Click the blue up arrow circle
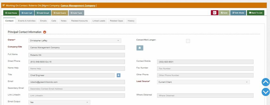The width and height of the screenshot is (270, 105). 266,82
